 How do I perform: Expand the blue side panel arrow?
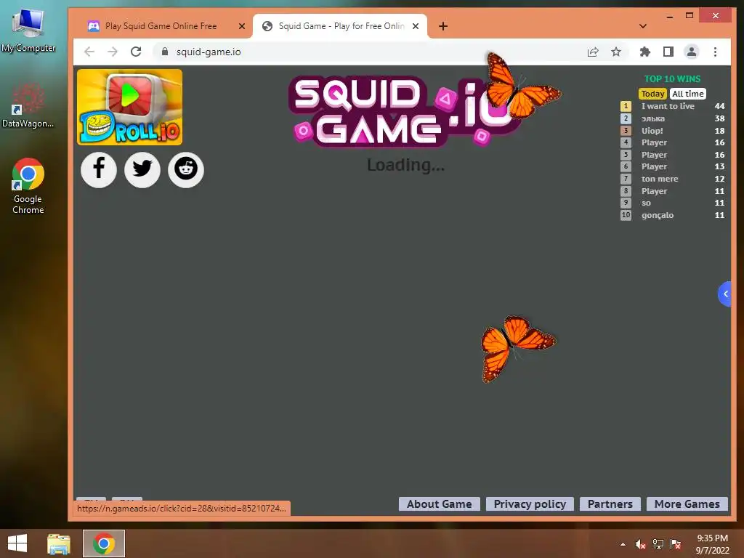pos(724,294)
